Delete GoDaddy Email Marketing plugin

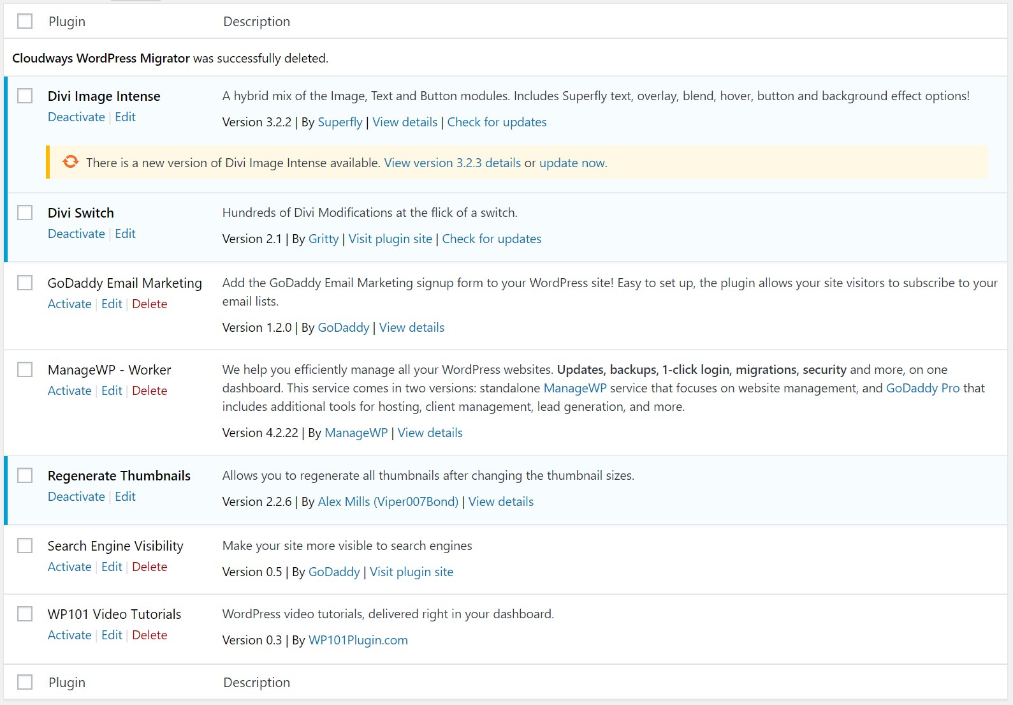tap(149, 304)
